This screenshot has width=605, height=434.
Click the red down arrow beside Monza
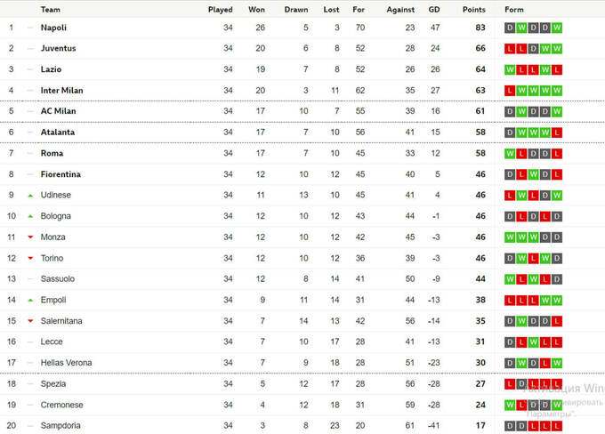coord(30,237)
